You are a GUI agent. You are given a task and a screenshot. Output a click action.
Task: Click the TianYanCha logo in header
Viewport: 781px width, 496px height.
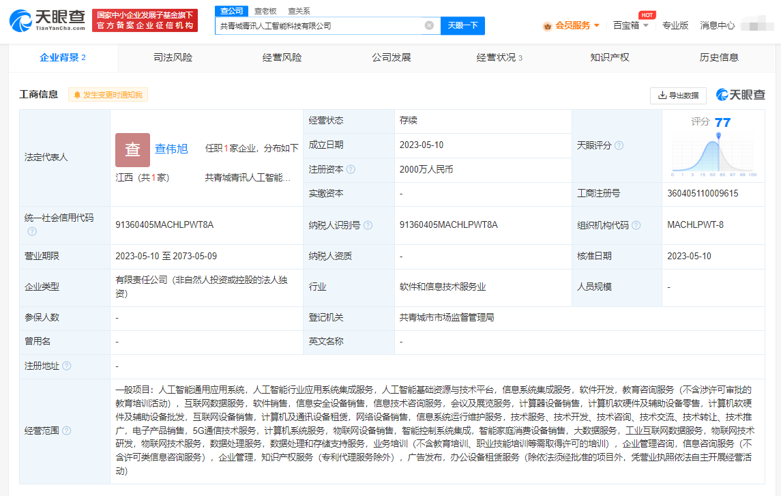[47, 20]
